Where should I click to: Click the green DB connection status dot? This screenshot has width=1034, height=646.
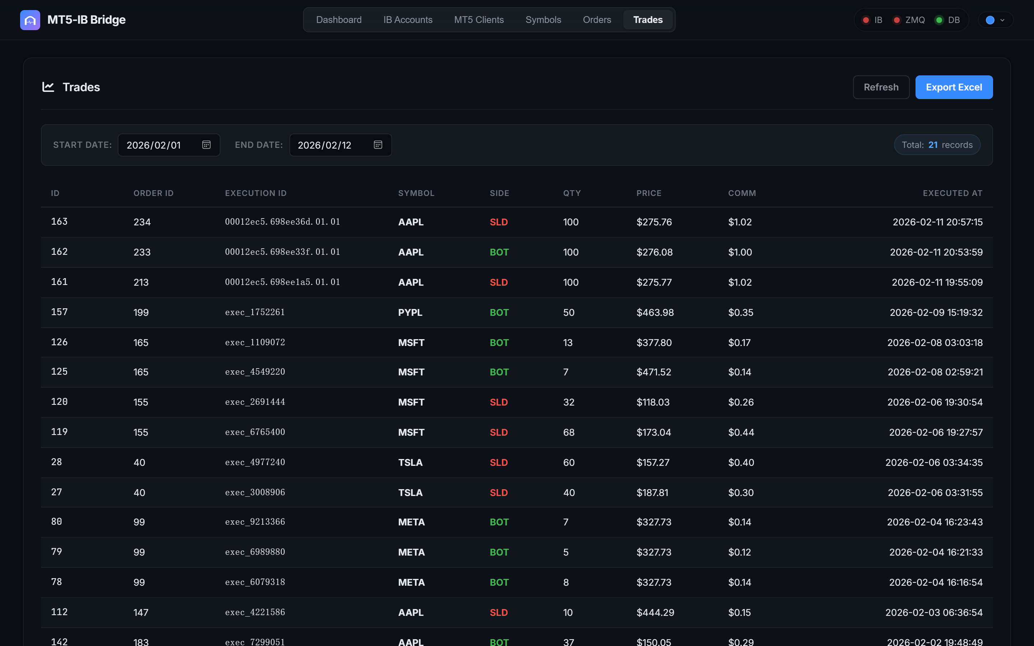point(938,20)
